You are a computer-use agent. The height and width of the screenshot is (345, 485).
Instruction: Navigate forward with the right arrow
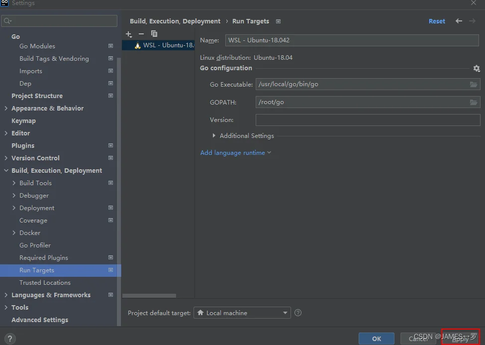pos(472,21)
